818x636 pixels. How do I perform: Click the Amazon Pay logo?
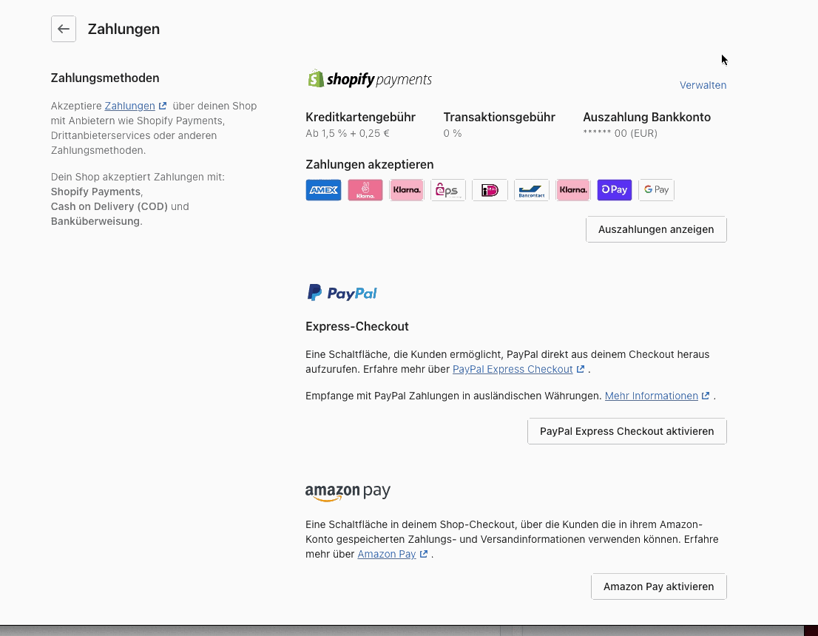[x=348, y=492]
